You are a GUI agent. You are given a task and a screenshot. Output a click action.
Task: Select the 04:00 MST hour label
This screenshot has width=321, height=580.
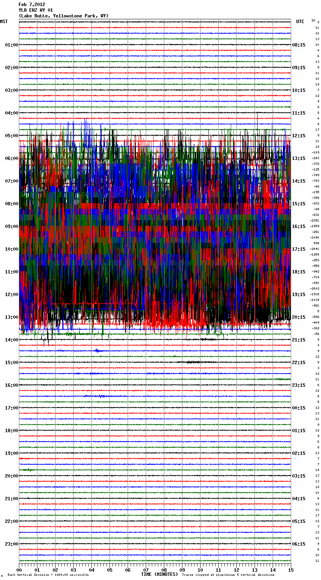(12, 113)
